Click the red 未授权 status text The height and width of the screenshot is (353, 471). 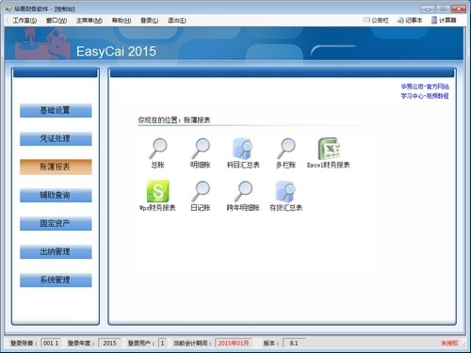[x=449, y=343]
